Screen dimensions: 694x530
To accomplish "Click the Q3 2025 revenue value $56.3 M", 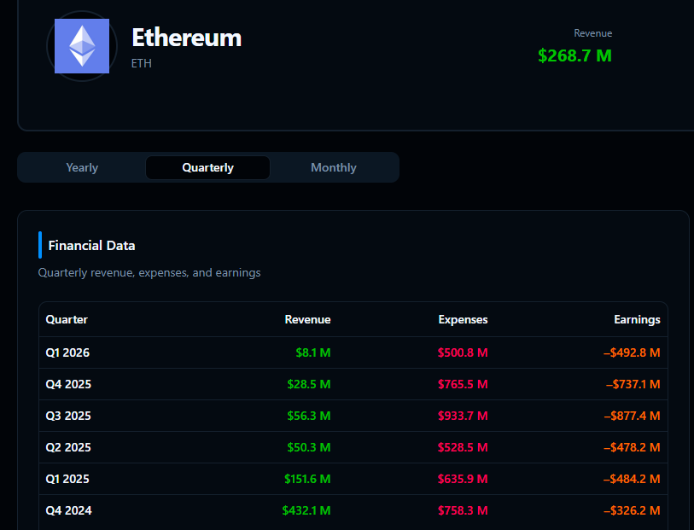I will (x=308, y=416).
